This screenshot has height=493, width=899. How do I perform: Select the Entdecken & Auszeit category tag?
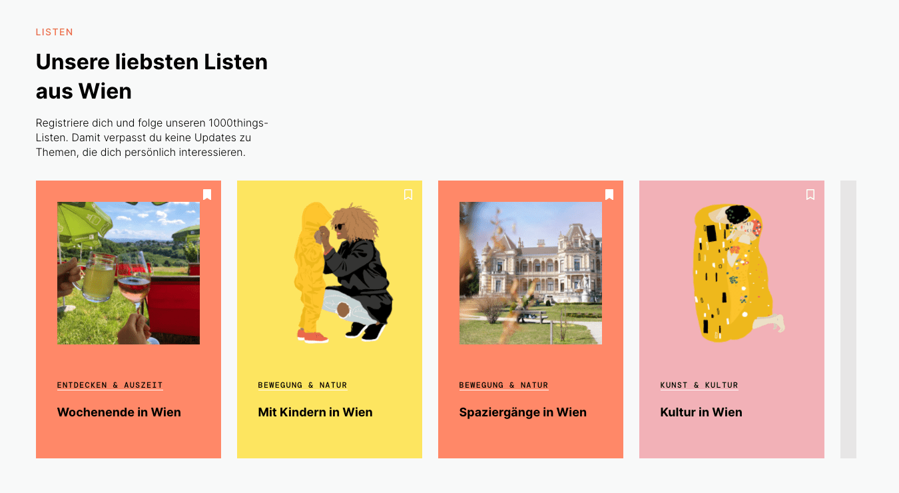110,385
